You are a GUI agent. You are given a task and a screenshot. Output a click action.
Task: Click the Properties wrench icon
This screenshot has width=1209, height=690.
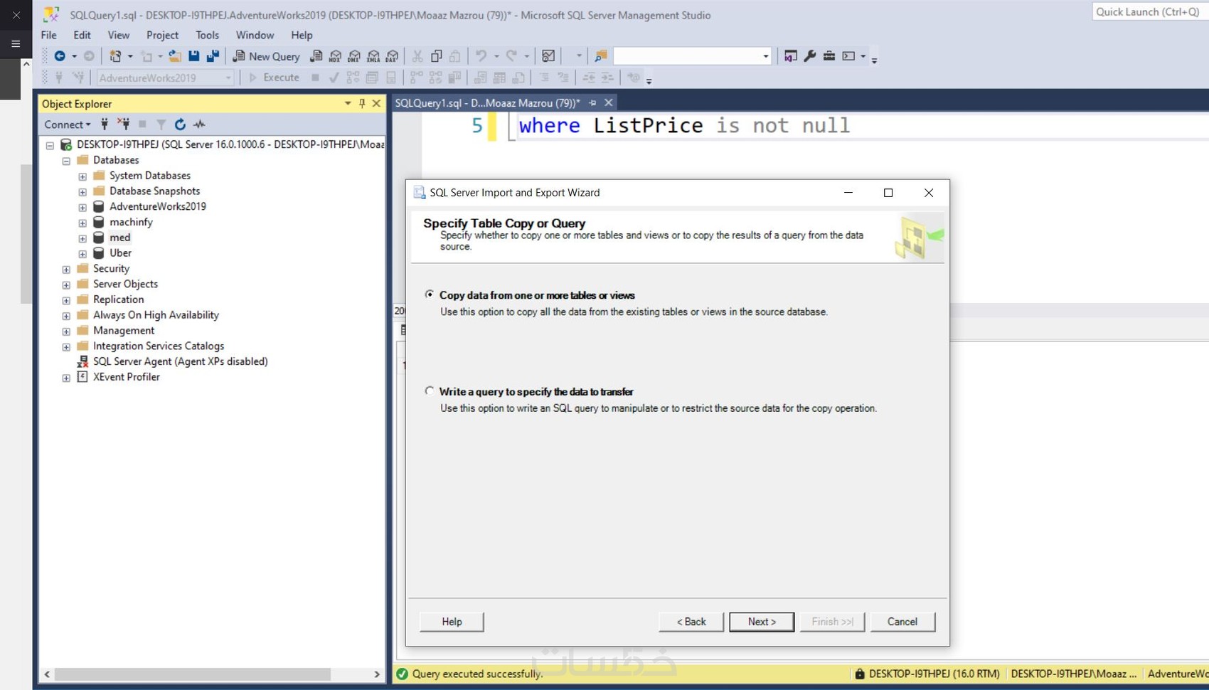point(810,56)
